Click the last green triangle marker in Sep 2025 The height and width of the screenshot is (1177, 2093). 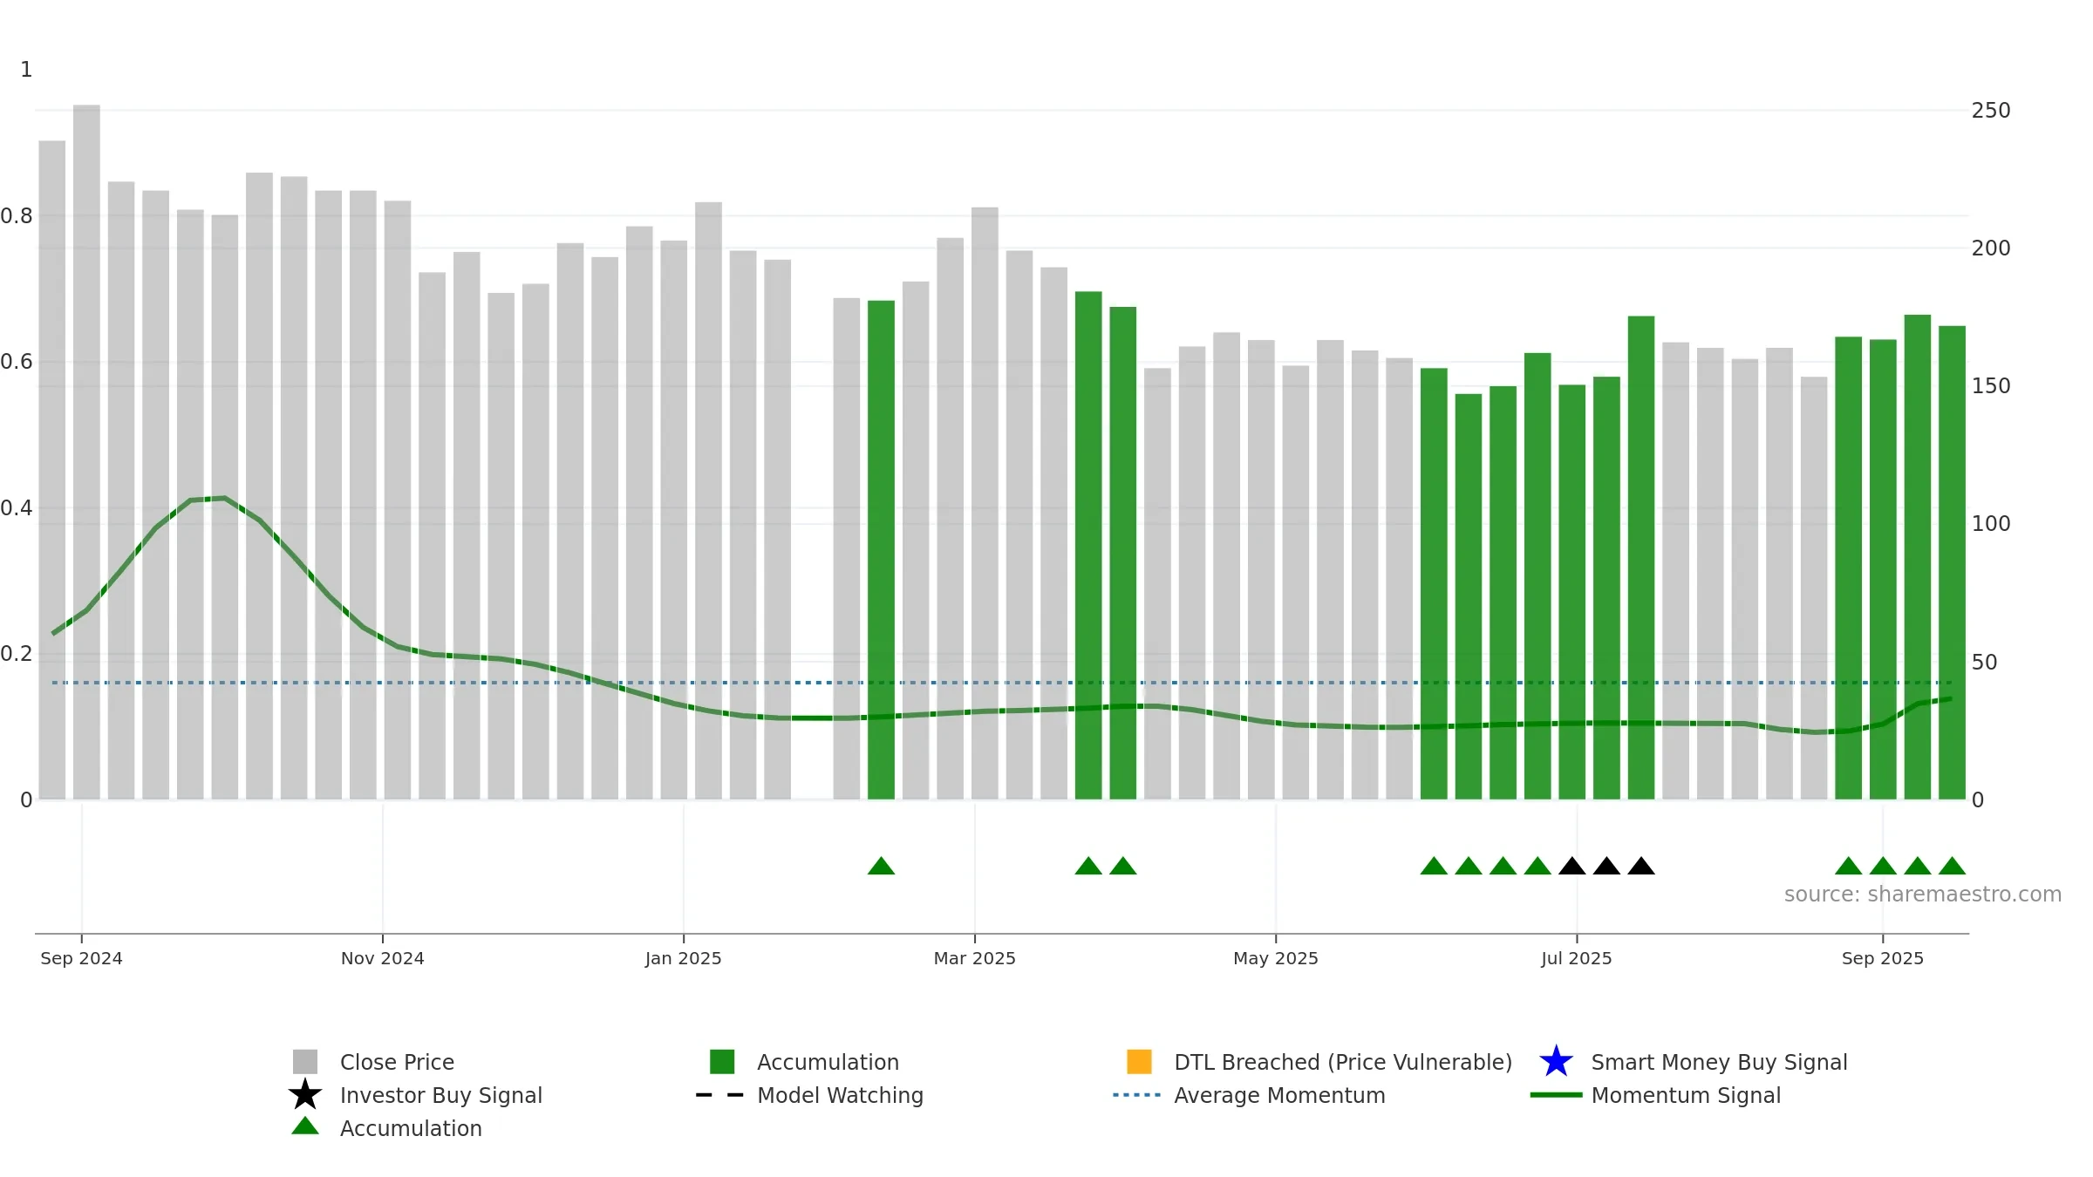pos(1952,866)
